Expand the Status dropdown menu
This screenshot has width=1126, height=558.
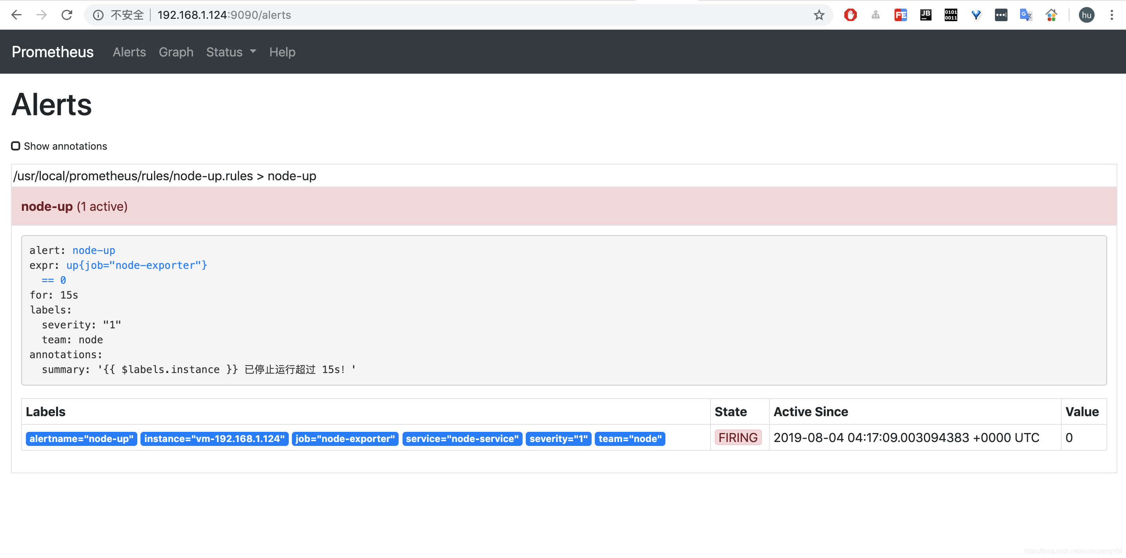point(230,52)
